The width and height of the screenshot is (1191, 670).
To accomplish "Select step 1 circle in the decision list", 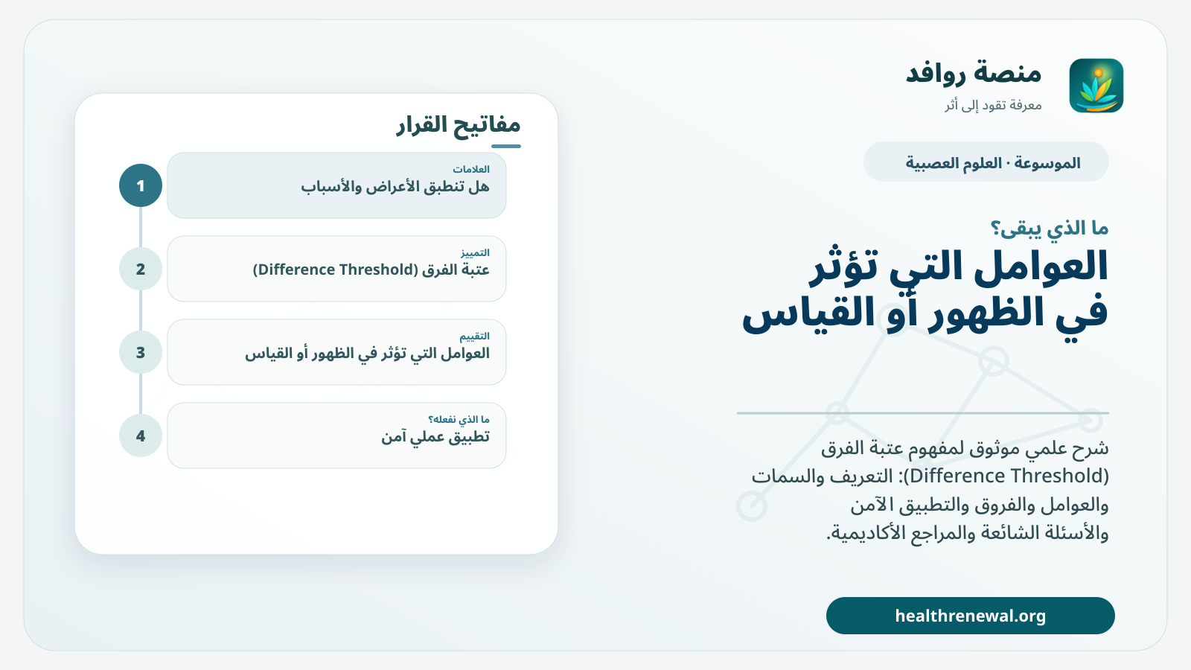I will pyautogui.click(x=141, y=185).
